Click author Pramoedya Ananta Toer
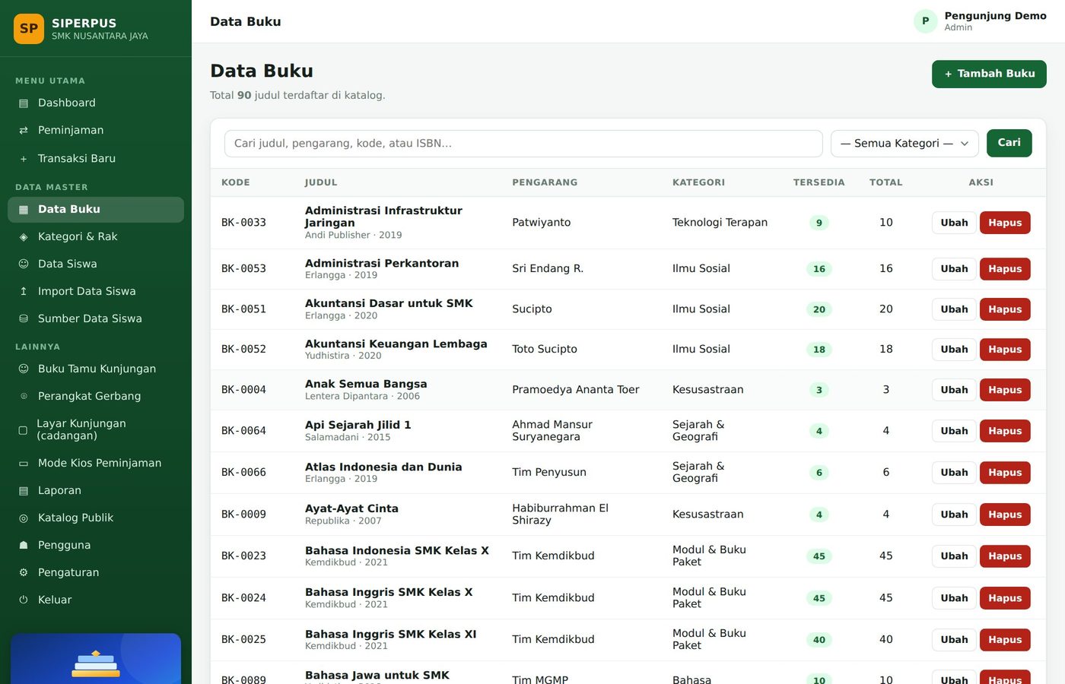1065x684 pixels. coord(576,390)
